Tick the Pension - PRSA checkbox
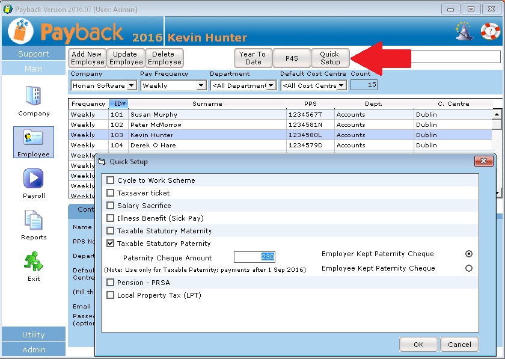 coord(111,283)
